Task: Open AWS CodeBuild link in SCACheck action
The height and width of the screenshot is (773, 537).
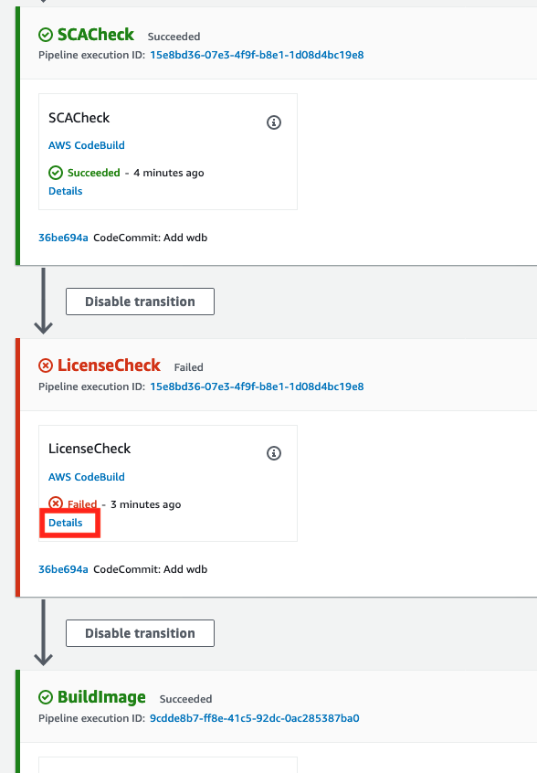Action: [86, 145]
